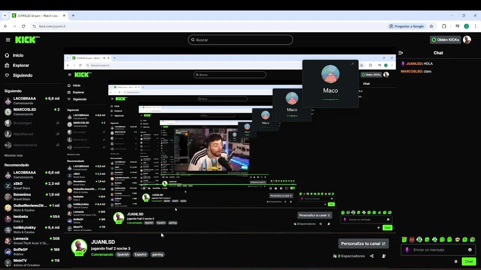Select the halo angel emote

404,240
